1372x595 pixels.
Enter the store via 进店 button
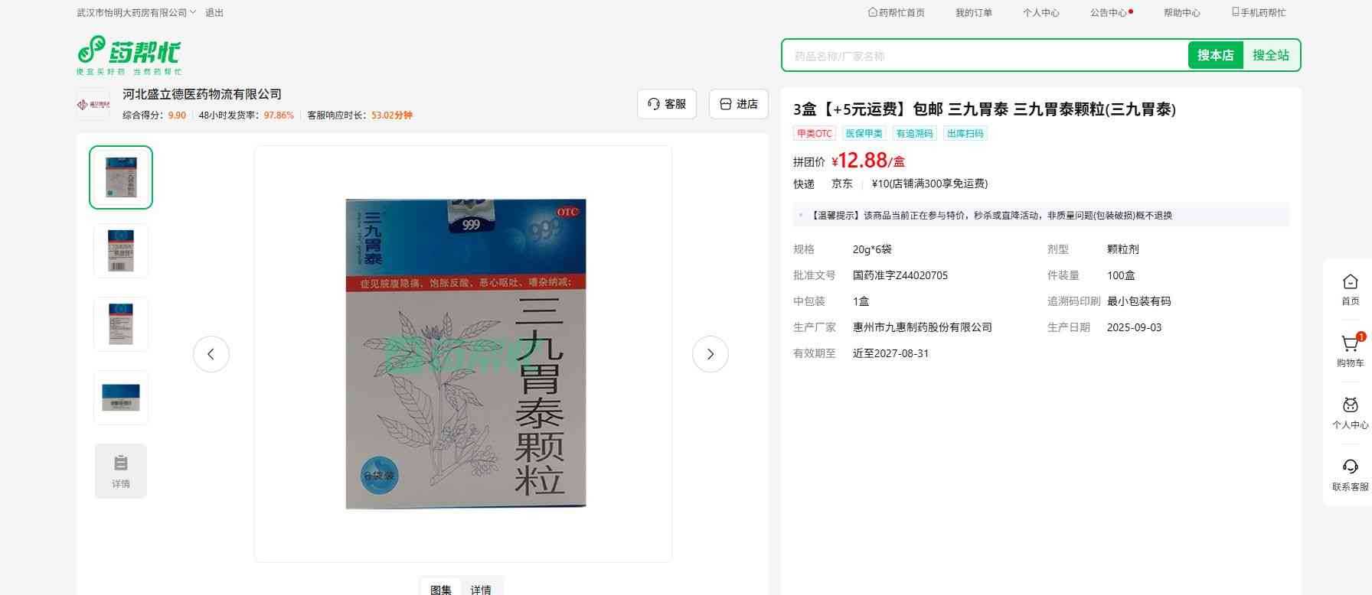738,104
